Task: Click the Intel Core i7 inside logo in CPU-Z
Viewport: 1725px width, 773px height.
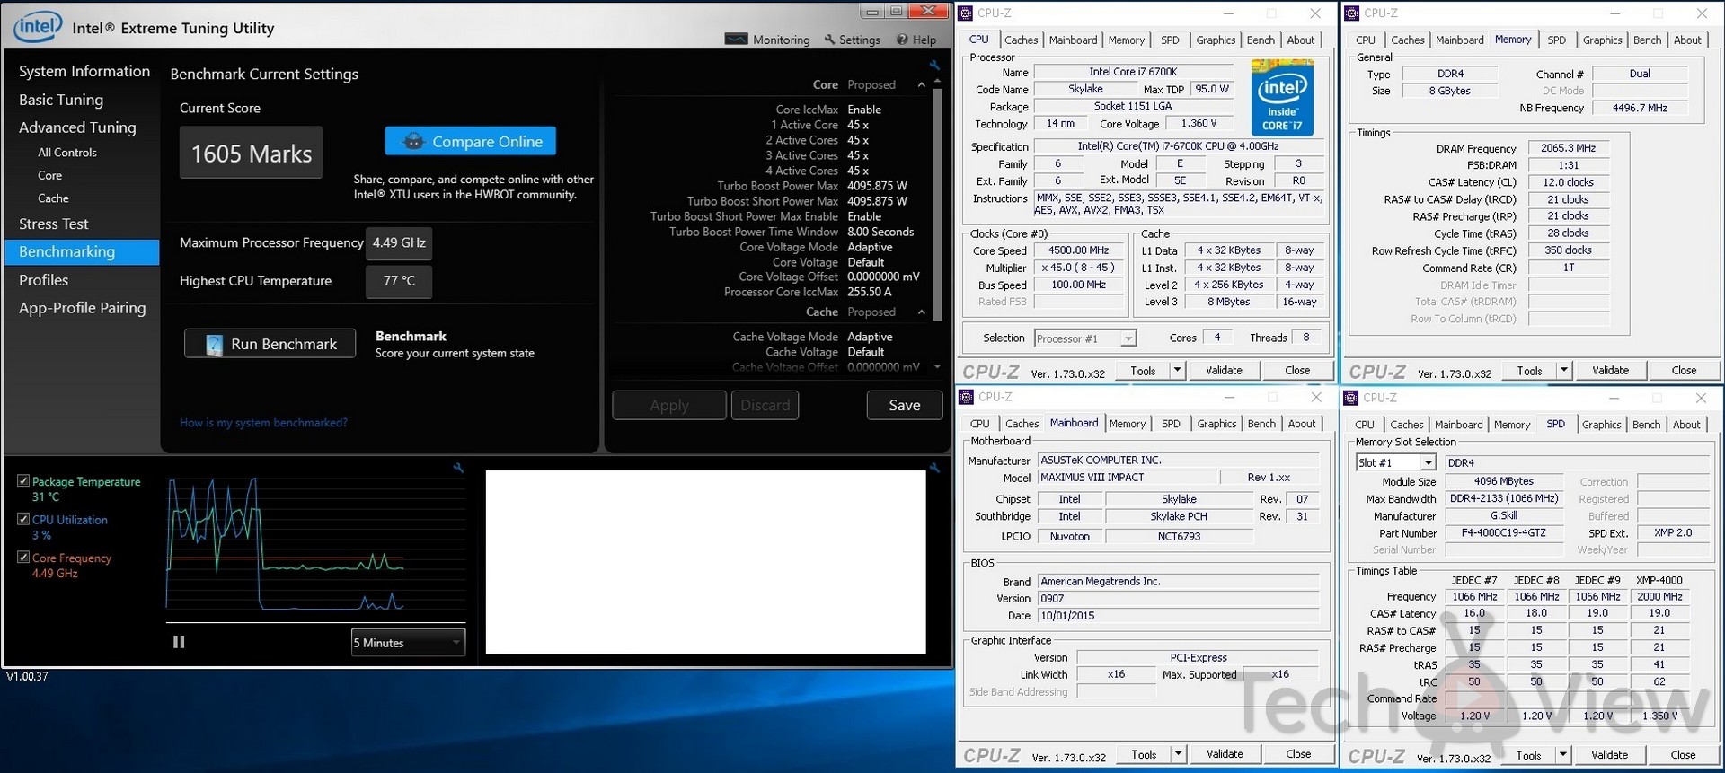Action: click(x=1282, y=97)
